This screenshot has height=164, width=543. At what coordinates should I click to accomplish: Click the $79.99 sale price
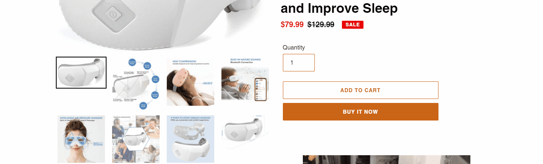(292, 25)
